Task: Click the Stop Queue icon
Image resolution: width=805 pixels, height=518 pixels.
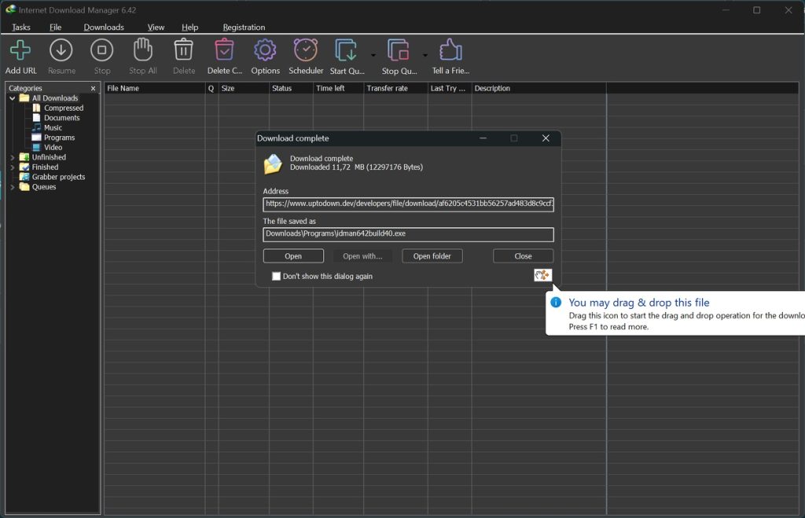Action: pyautogui.click(x=399, y=50)
